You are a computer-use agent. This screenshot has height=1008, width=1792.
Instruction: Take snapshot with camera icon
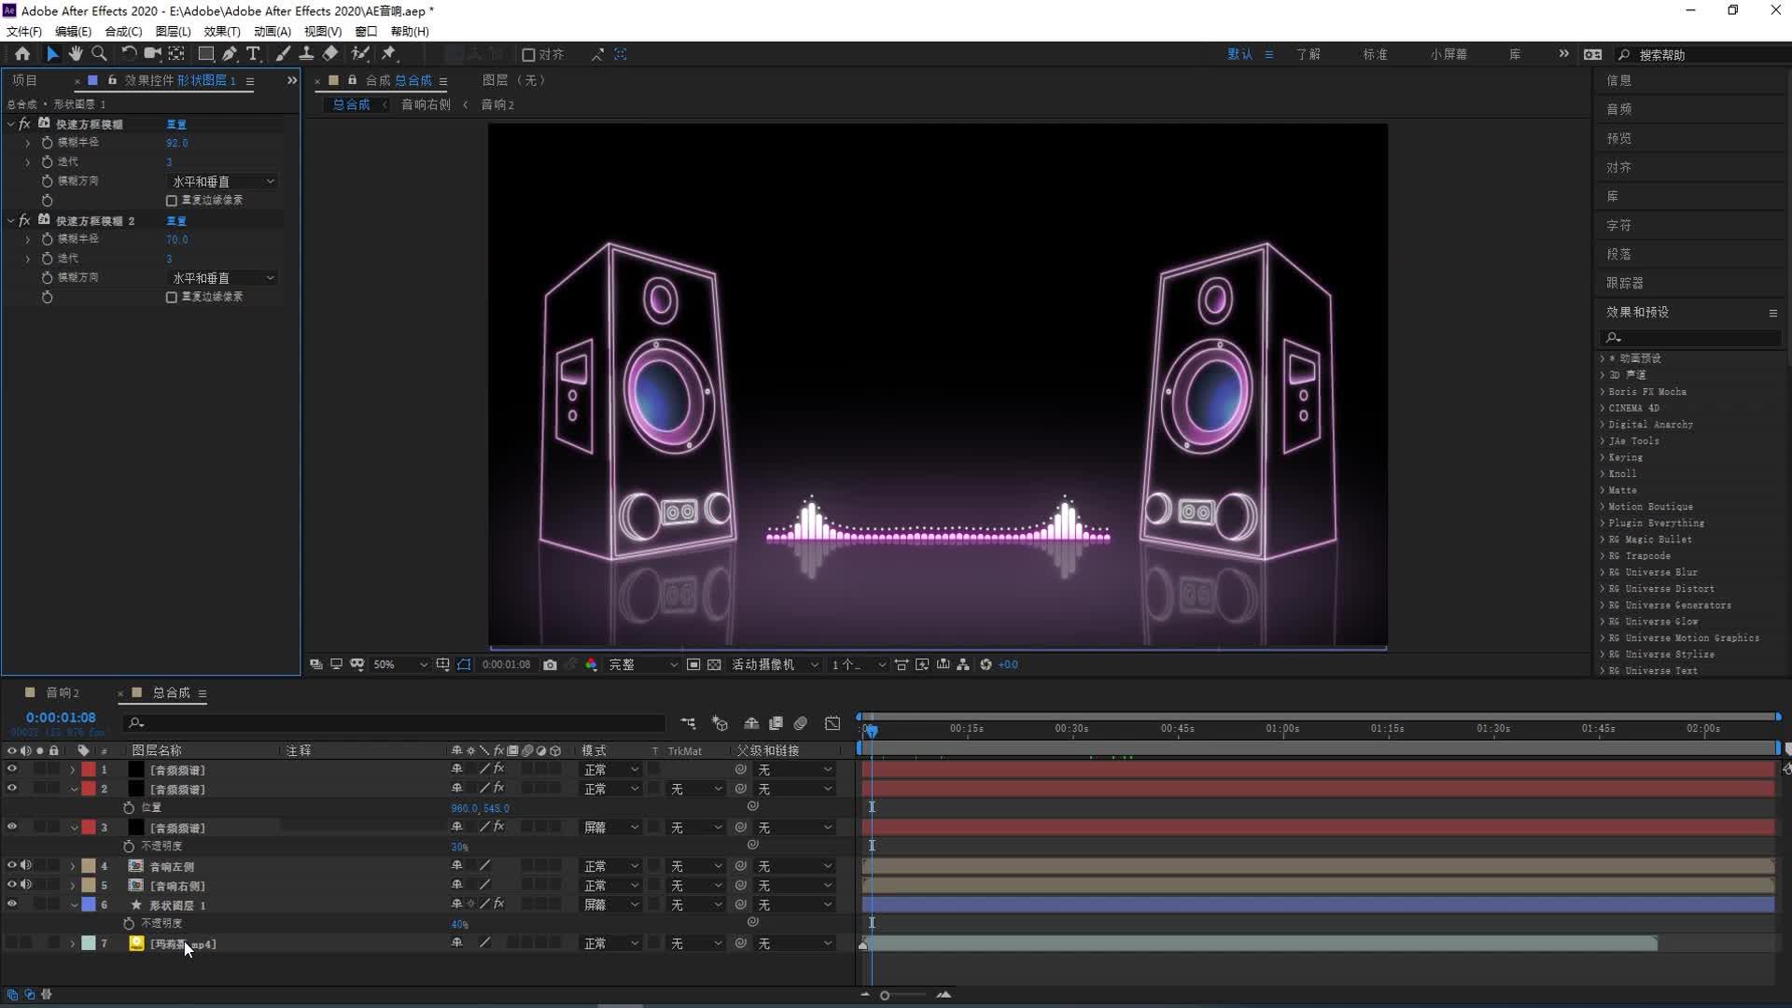(x=550, y=665)
